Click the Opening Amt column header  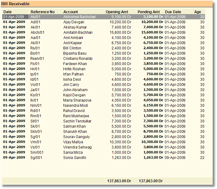(117, 12)
